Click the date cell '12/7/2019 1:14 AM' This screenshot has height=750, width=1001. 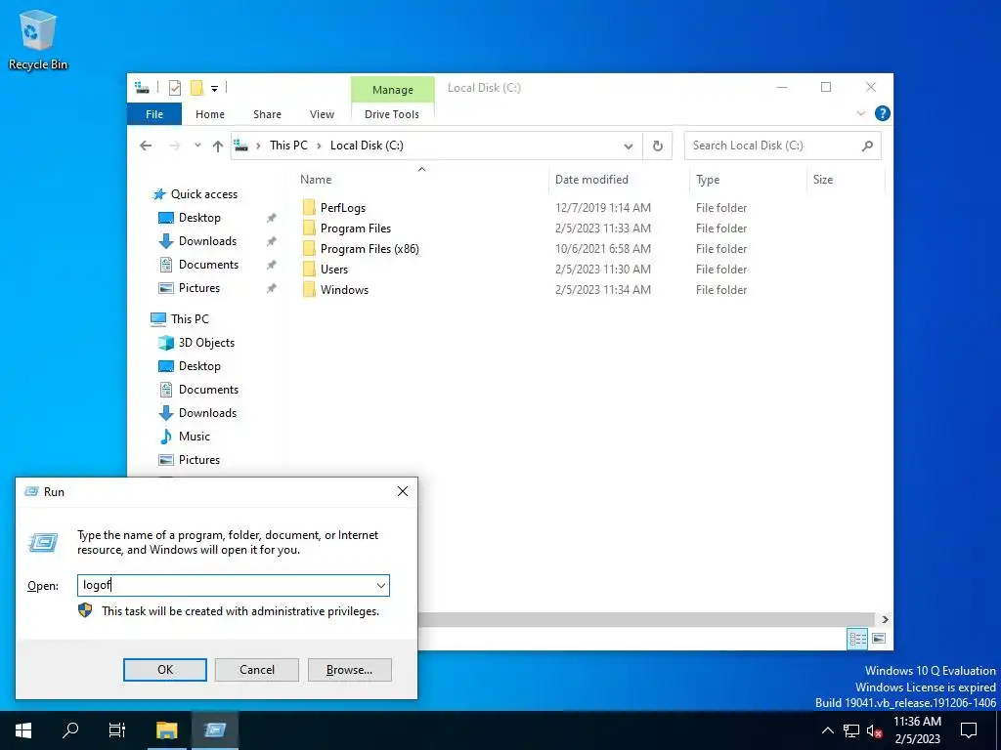(x=602, y=208)
